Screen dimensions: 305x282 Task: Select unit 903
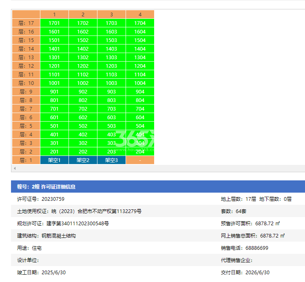point(111,91)
